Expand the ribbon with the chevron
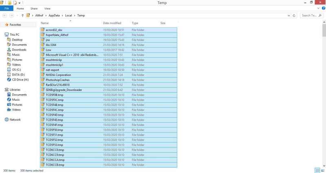Screen dimensions: 326x173 tap(318, 8)
